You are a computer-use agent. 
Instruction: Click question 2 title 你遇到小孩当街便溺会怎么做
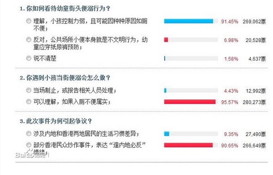pyautogui.click(x=65, y=78)
